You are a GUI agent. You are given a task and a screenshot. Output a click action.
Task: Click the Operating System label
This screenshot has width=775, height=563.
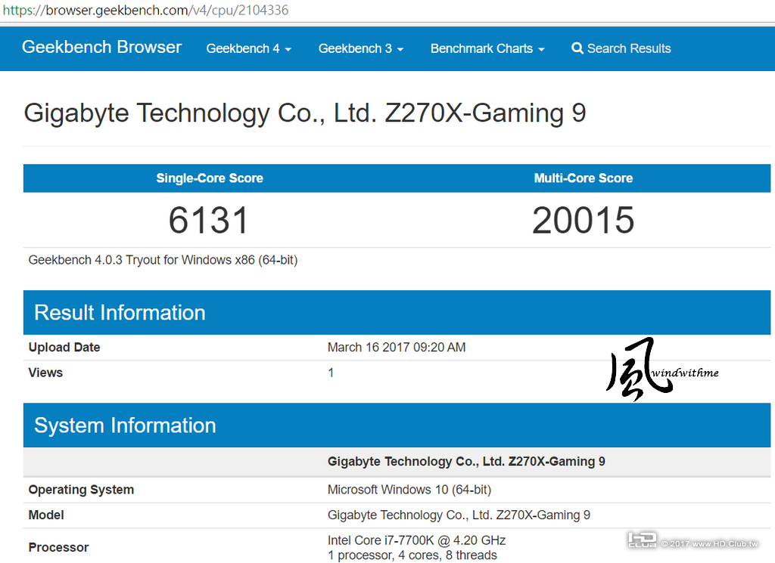81,490
